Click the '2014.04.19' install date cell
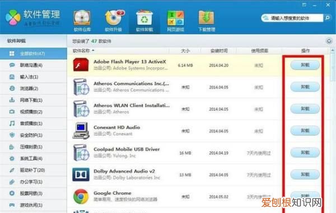Image resolution: width=336 pixels, height=213 pixels. pyautogui.click(x=218, y=153)
